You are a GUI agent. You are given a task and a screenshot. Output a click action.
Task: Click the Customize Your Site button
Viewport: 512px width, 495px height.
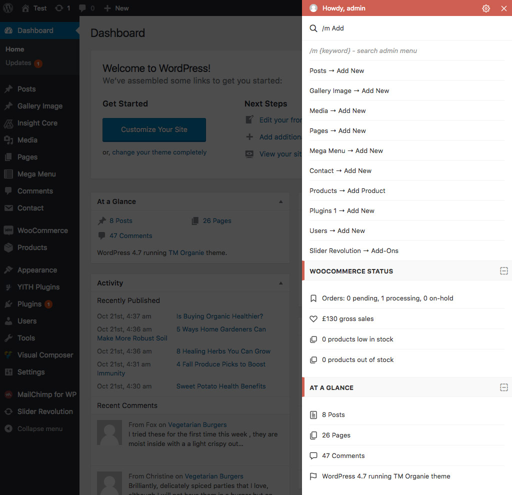(x=154, y=129)
